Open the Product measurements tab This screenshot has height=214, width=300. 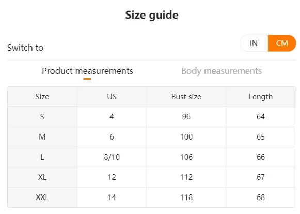(87, 71)
